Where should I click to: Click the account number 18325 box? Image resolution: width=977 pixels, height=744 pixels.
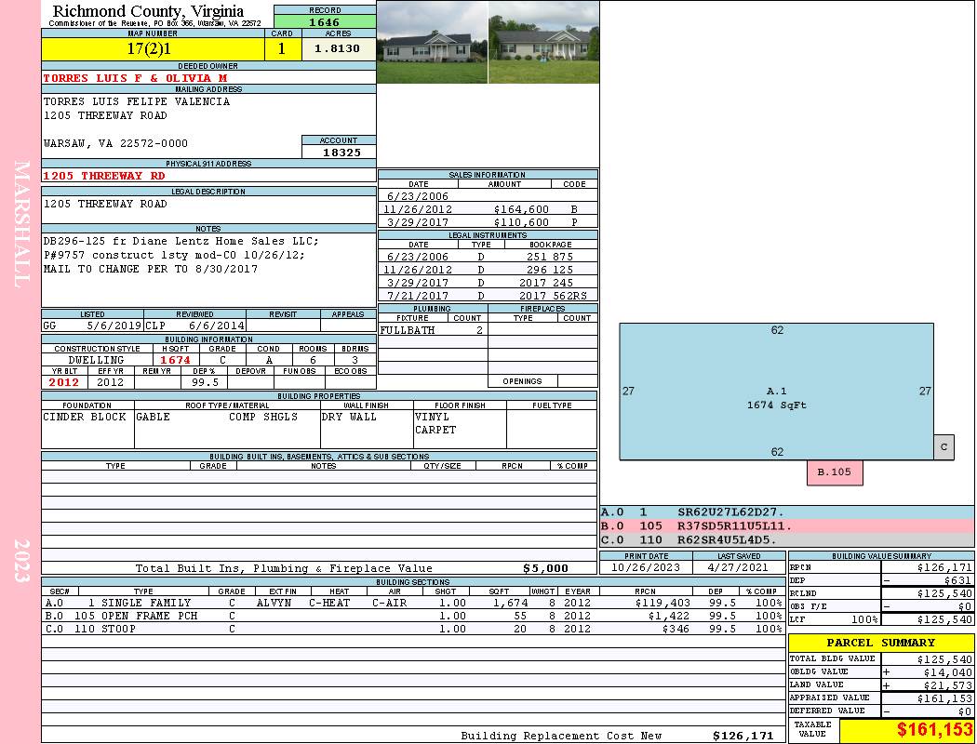[340, 152]
